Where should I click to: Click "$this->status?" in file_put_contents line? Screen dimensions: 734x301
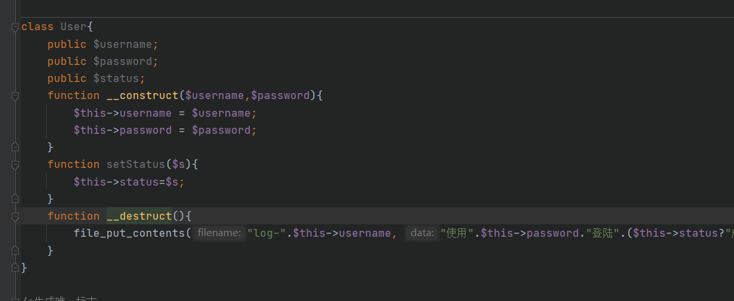coord(679,233)
